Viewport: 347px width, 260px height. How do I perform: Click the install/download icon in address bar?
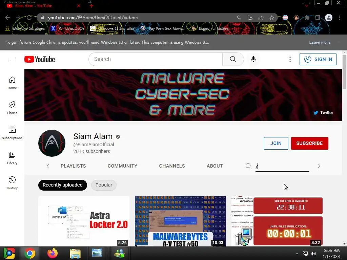pyautogui.click(x=250, y=18)
